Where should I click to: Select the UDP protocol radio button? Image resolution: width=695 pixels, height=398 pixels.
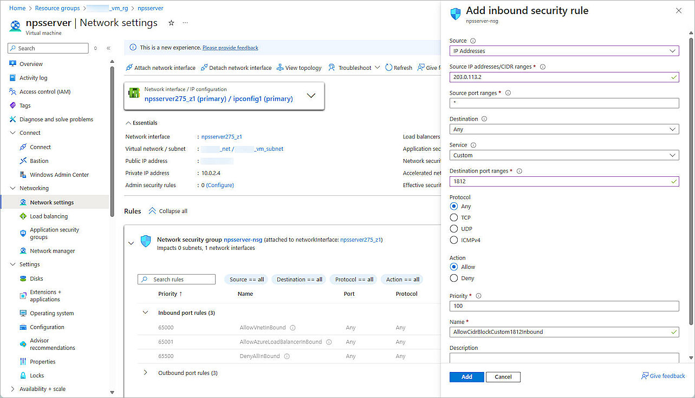point(453,228)
